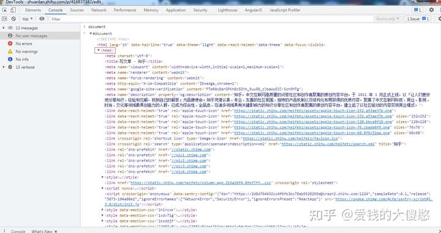
Task: Open the Network tab
Action: tap(99, 10)
